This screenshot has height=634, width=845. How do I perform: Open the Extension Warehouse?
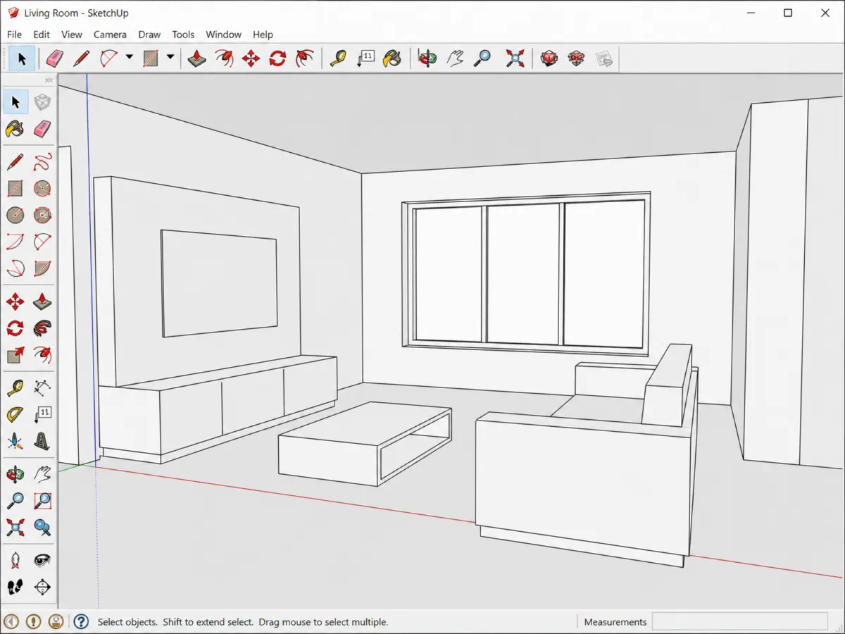pos(576,58)
